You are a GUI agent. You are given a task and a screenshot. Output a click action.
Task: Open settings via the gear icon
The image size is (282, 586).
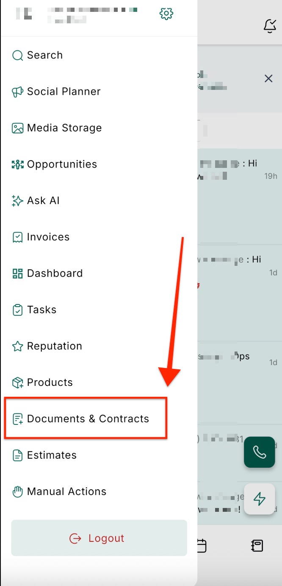click(x=166, y=14)
